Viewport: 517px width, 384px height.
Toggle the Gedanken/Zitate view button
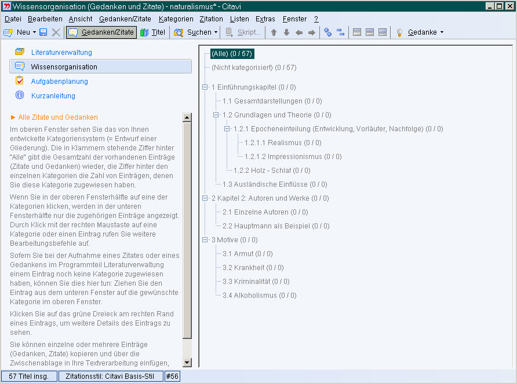(x=102, y=32)
